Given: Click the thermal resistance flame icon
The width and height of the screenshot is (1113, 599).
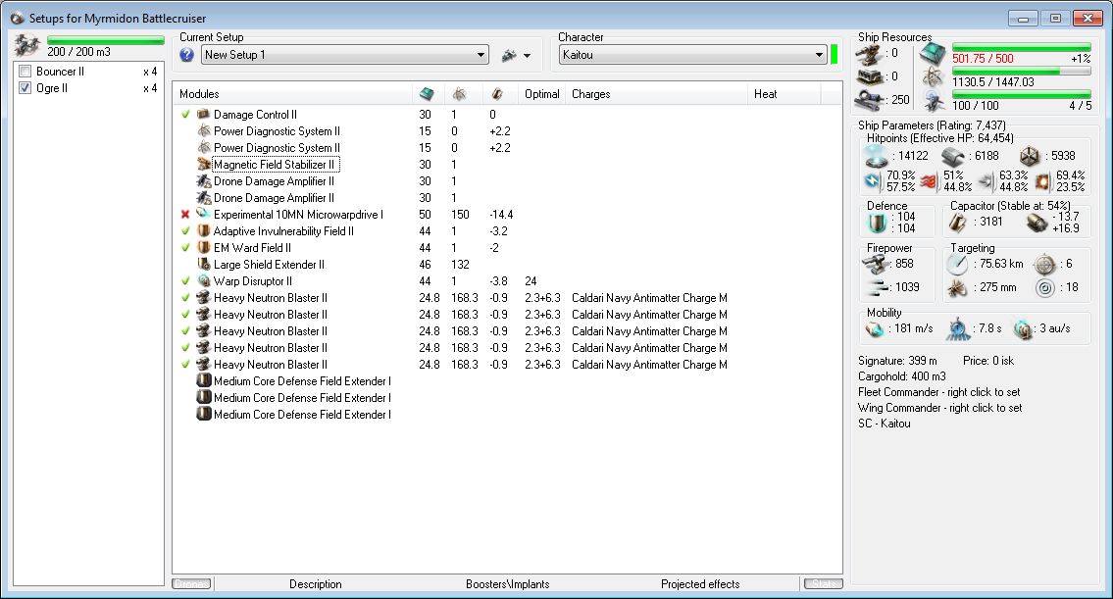Looking at the screenshot, I should click(930, 181).
